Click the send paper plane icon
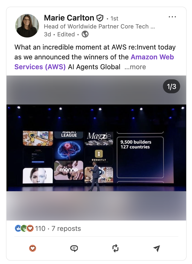Screen dimensions: 192x264 click(156, 248)
